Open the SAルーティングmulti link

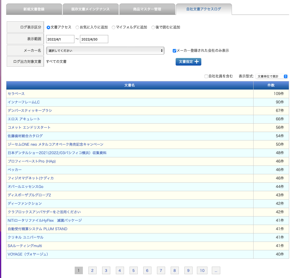pos(25,246)
